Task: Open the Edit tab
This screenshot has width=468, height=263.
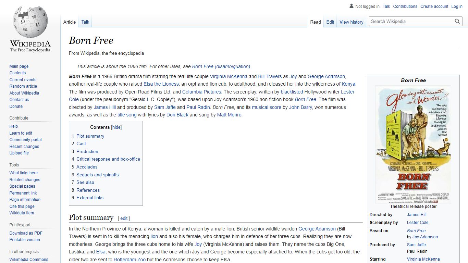Action: tap(330, 22)
